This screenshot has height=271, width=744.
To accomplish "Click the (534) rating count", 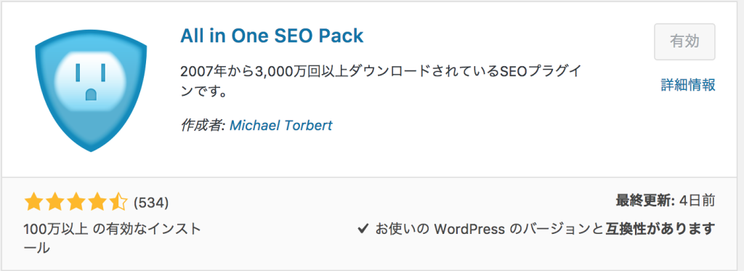I will [151, 203].
